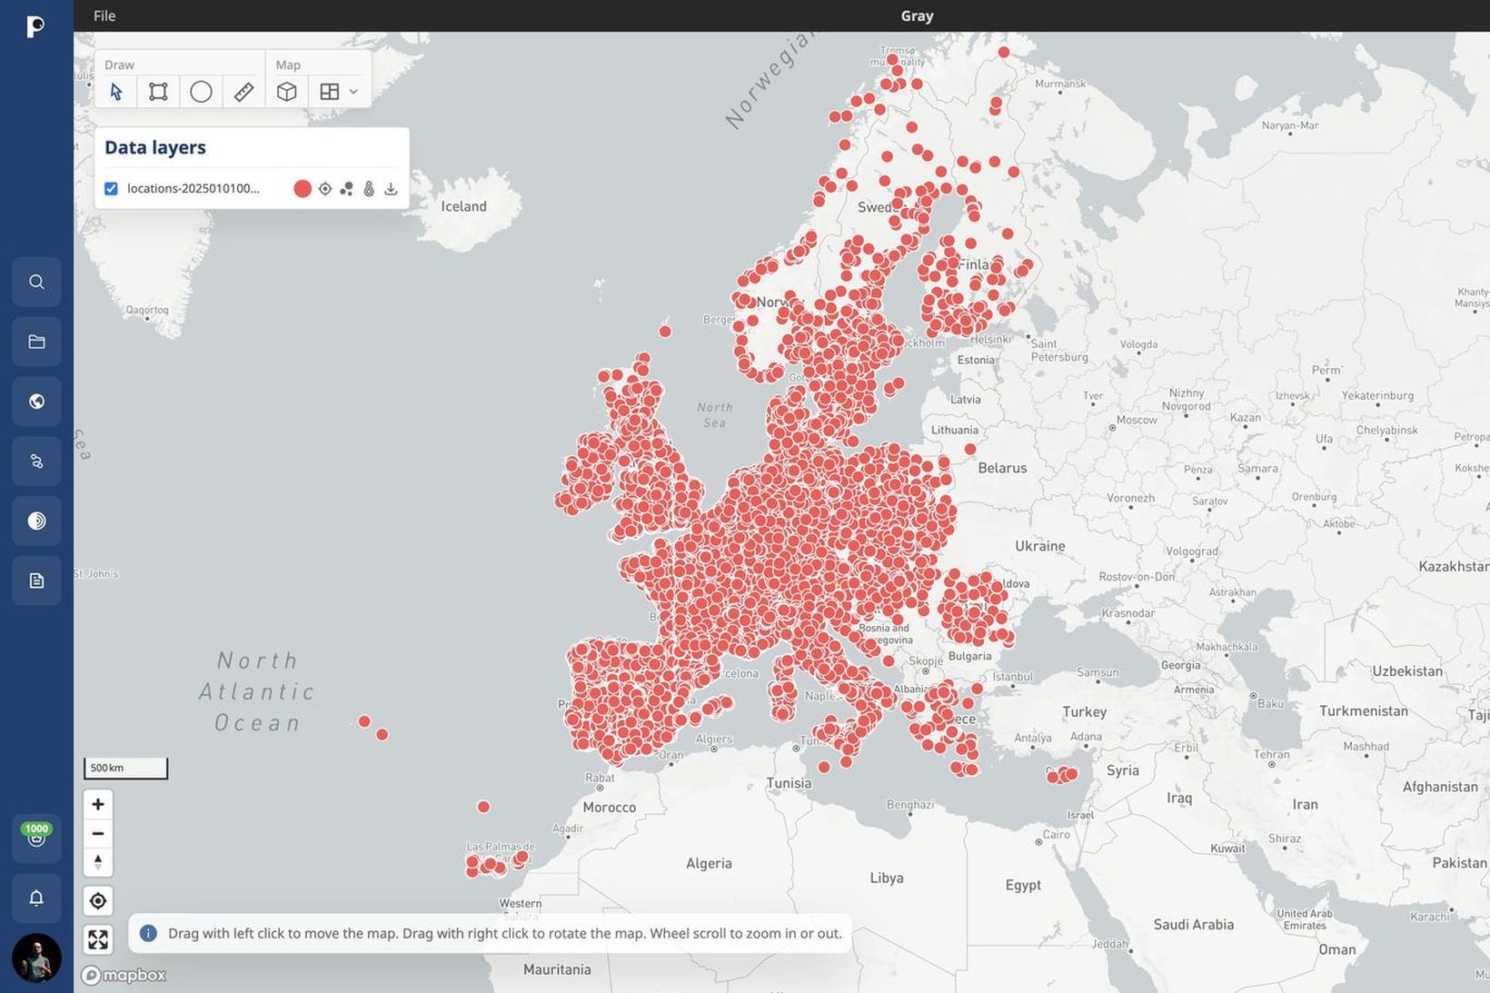This screenshot has width=1490, height=993.
Task: Click the Moscow city label
Action: (x=1137, y=420)
